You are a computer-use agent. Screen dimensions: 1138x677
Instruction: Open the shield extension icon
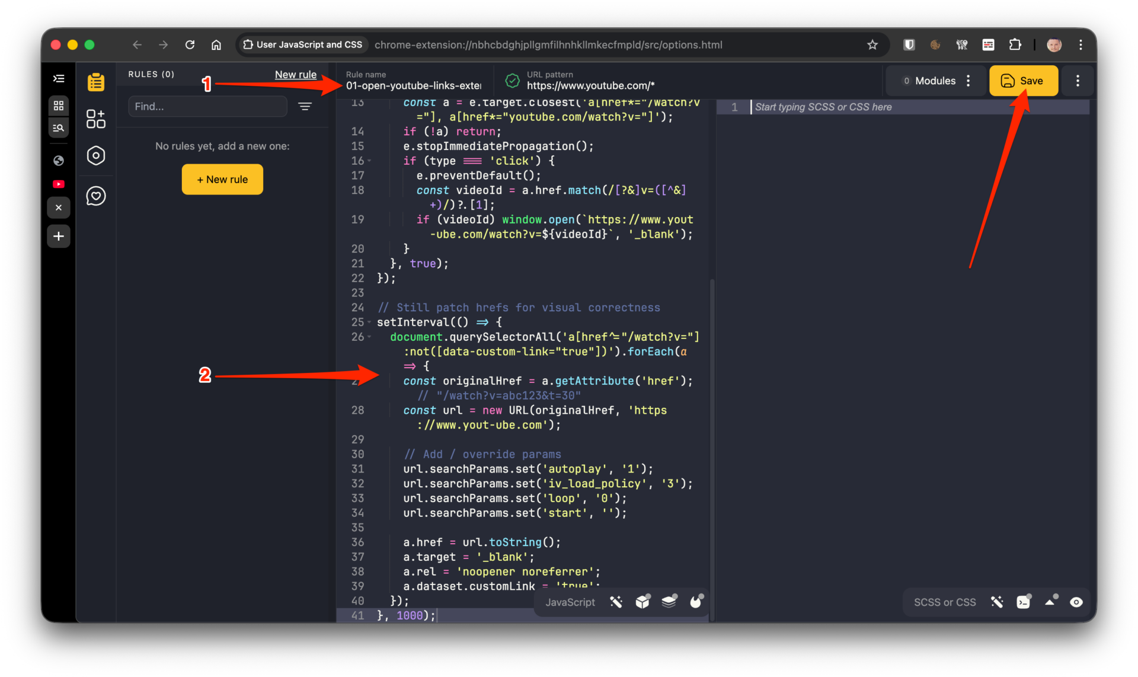[x=909, y=44]
